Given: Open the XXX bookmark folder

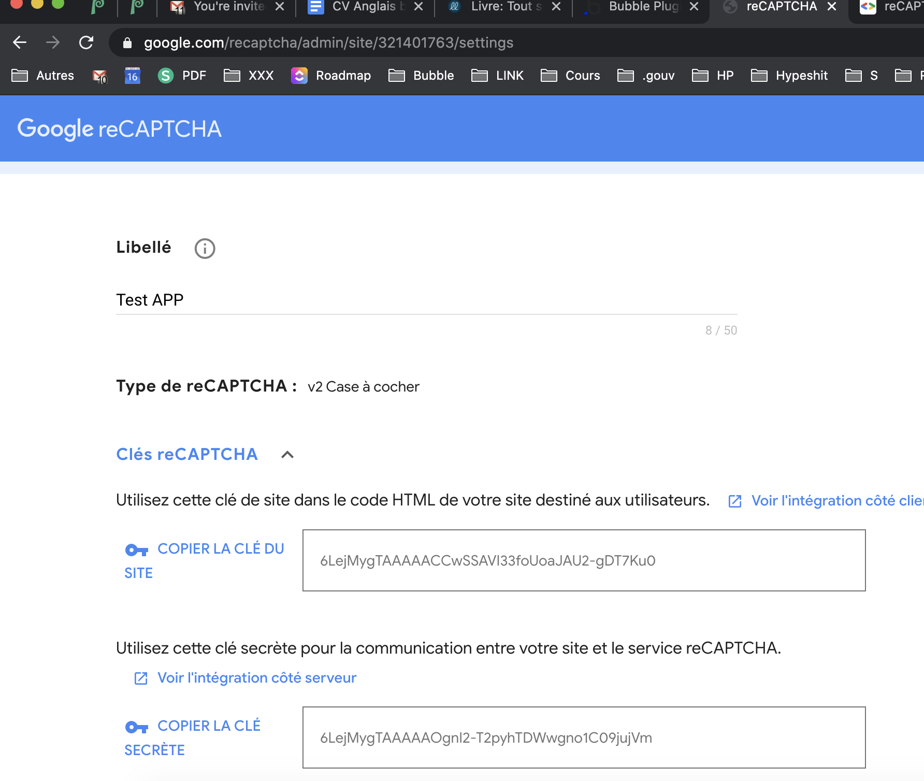Looking at the screenshot, I should click(x=249, y=76).
